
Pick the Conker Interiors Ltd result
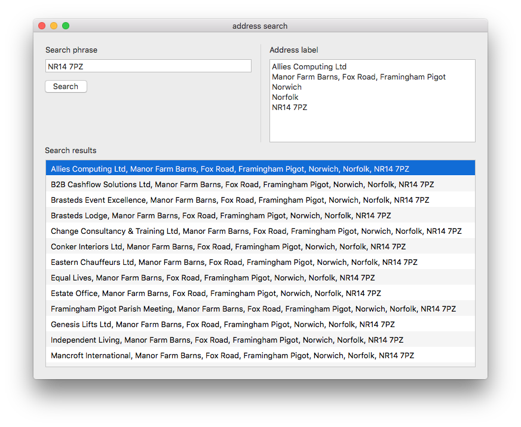tap(260, 246)
